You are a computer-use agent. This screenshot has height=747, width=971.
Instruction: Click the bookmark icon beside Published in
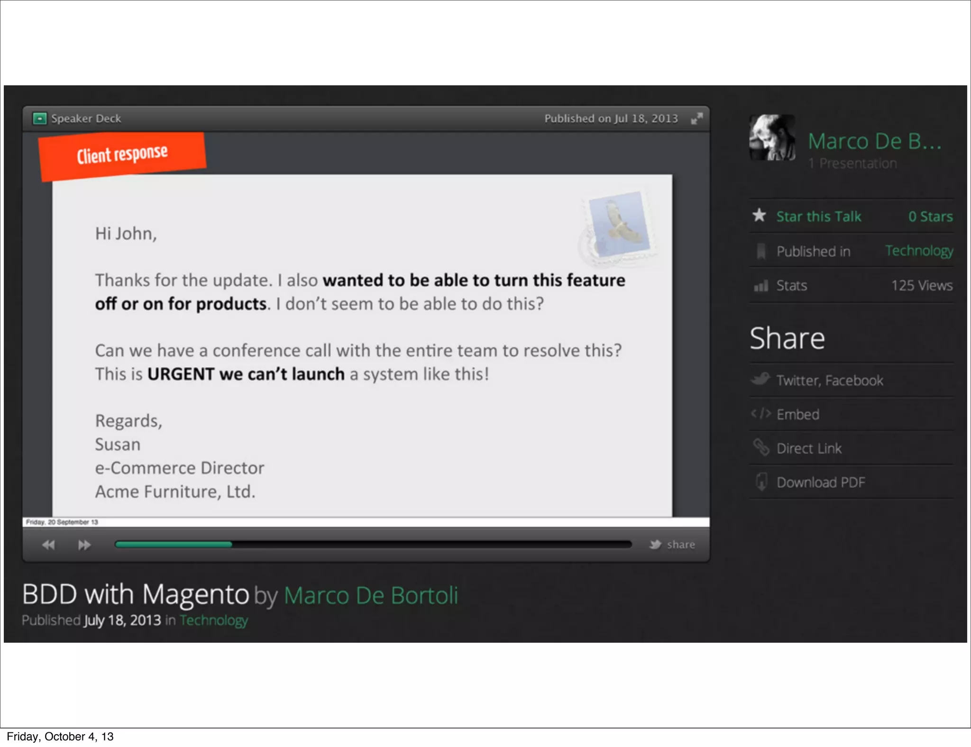click(761, 251)
